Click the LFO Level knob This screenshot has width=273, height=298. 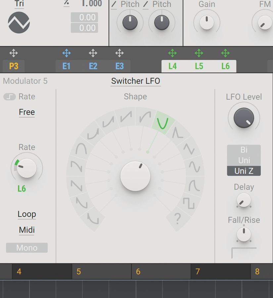click(244, 118)
